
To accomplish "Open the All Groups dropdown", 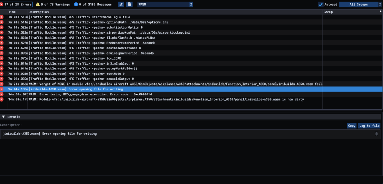I will click(358, 5).
